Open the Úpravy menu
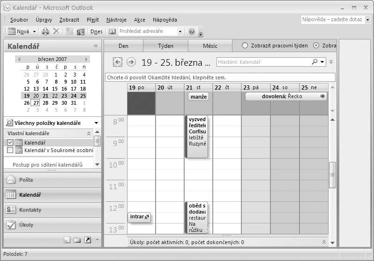The height and width of the screenshot is (261, 374). [x=44, y=20]
